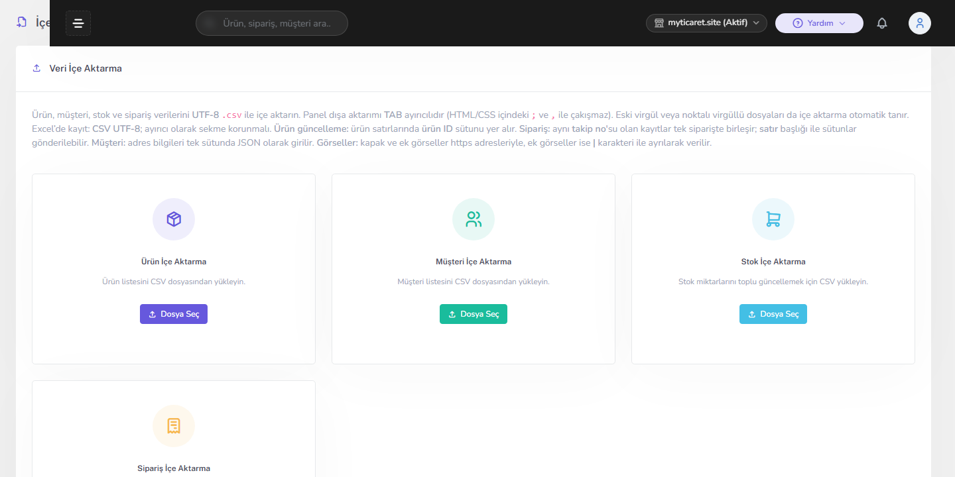Click the 'Ürün İçe Aktarma' card title
Viewport: 955px width, 477px height.
tap(174, 262)
